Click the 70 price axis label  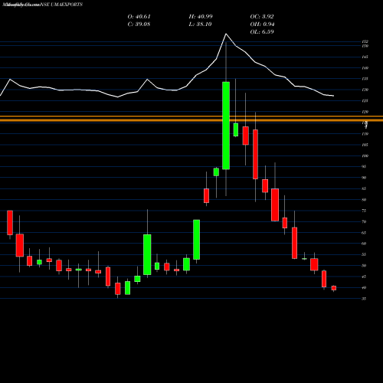[364, 221]
